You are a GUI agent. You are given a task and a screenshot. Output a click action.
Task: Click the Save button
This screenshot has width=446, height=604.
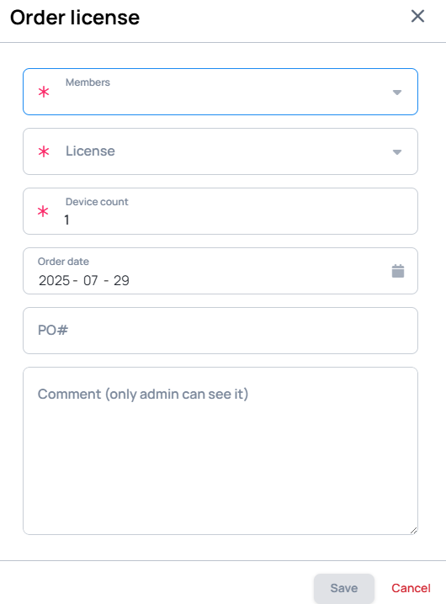344,588
